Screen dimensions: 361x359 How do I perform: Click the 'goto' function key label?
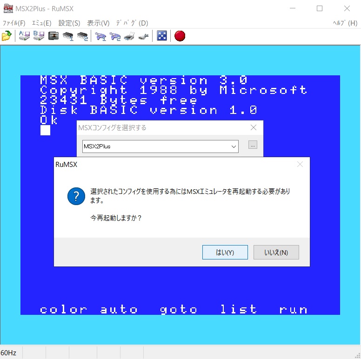[x=179, y=309]
